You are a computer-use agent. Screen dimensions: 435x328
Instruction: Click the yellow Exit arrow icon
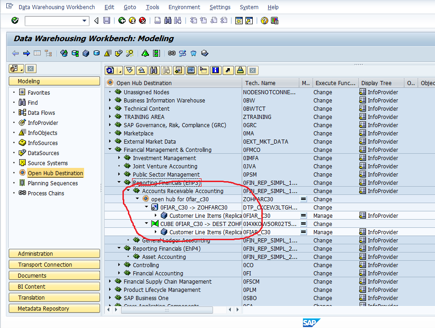point(133,21)
